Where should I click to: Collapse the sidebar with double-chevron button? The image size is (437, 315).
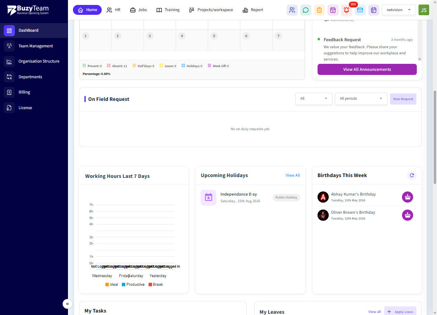click(67, 303)
